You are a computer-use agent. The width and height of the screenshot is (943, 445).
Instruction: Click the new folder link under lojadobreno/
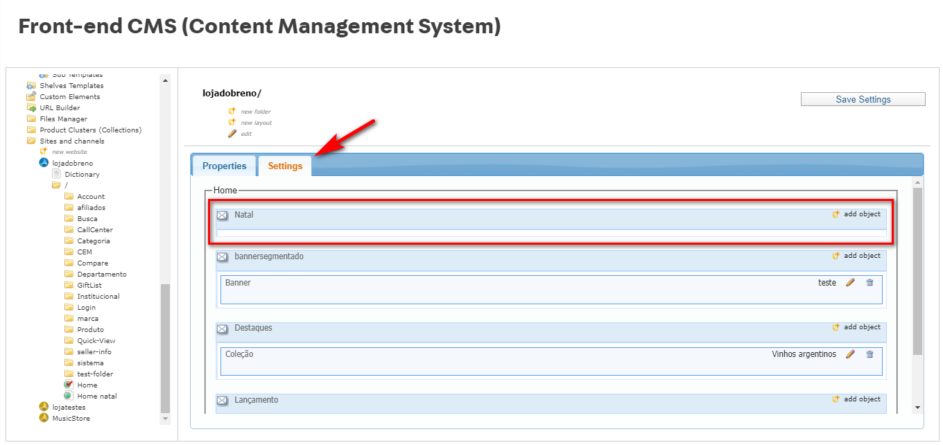255,112
